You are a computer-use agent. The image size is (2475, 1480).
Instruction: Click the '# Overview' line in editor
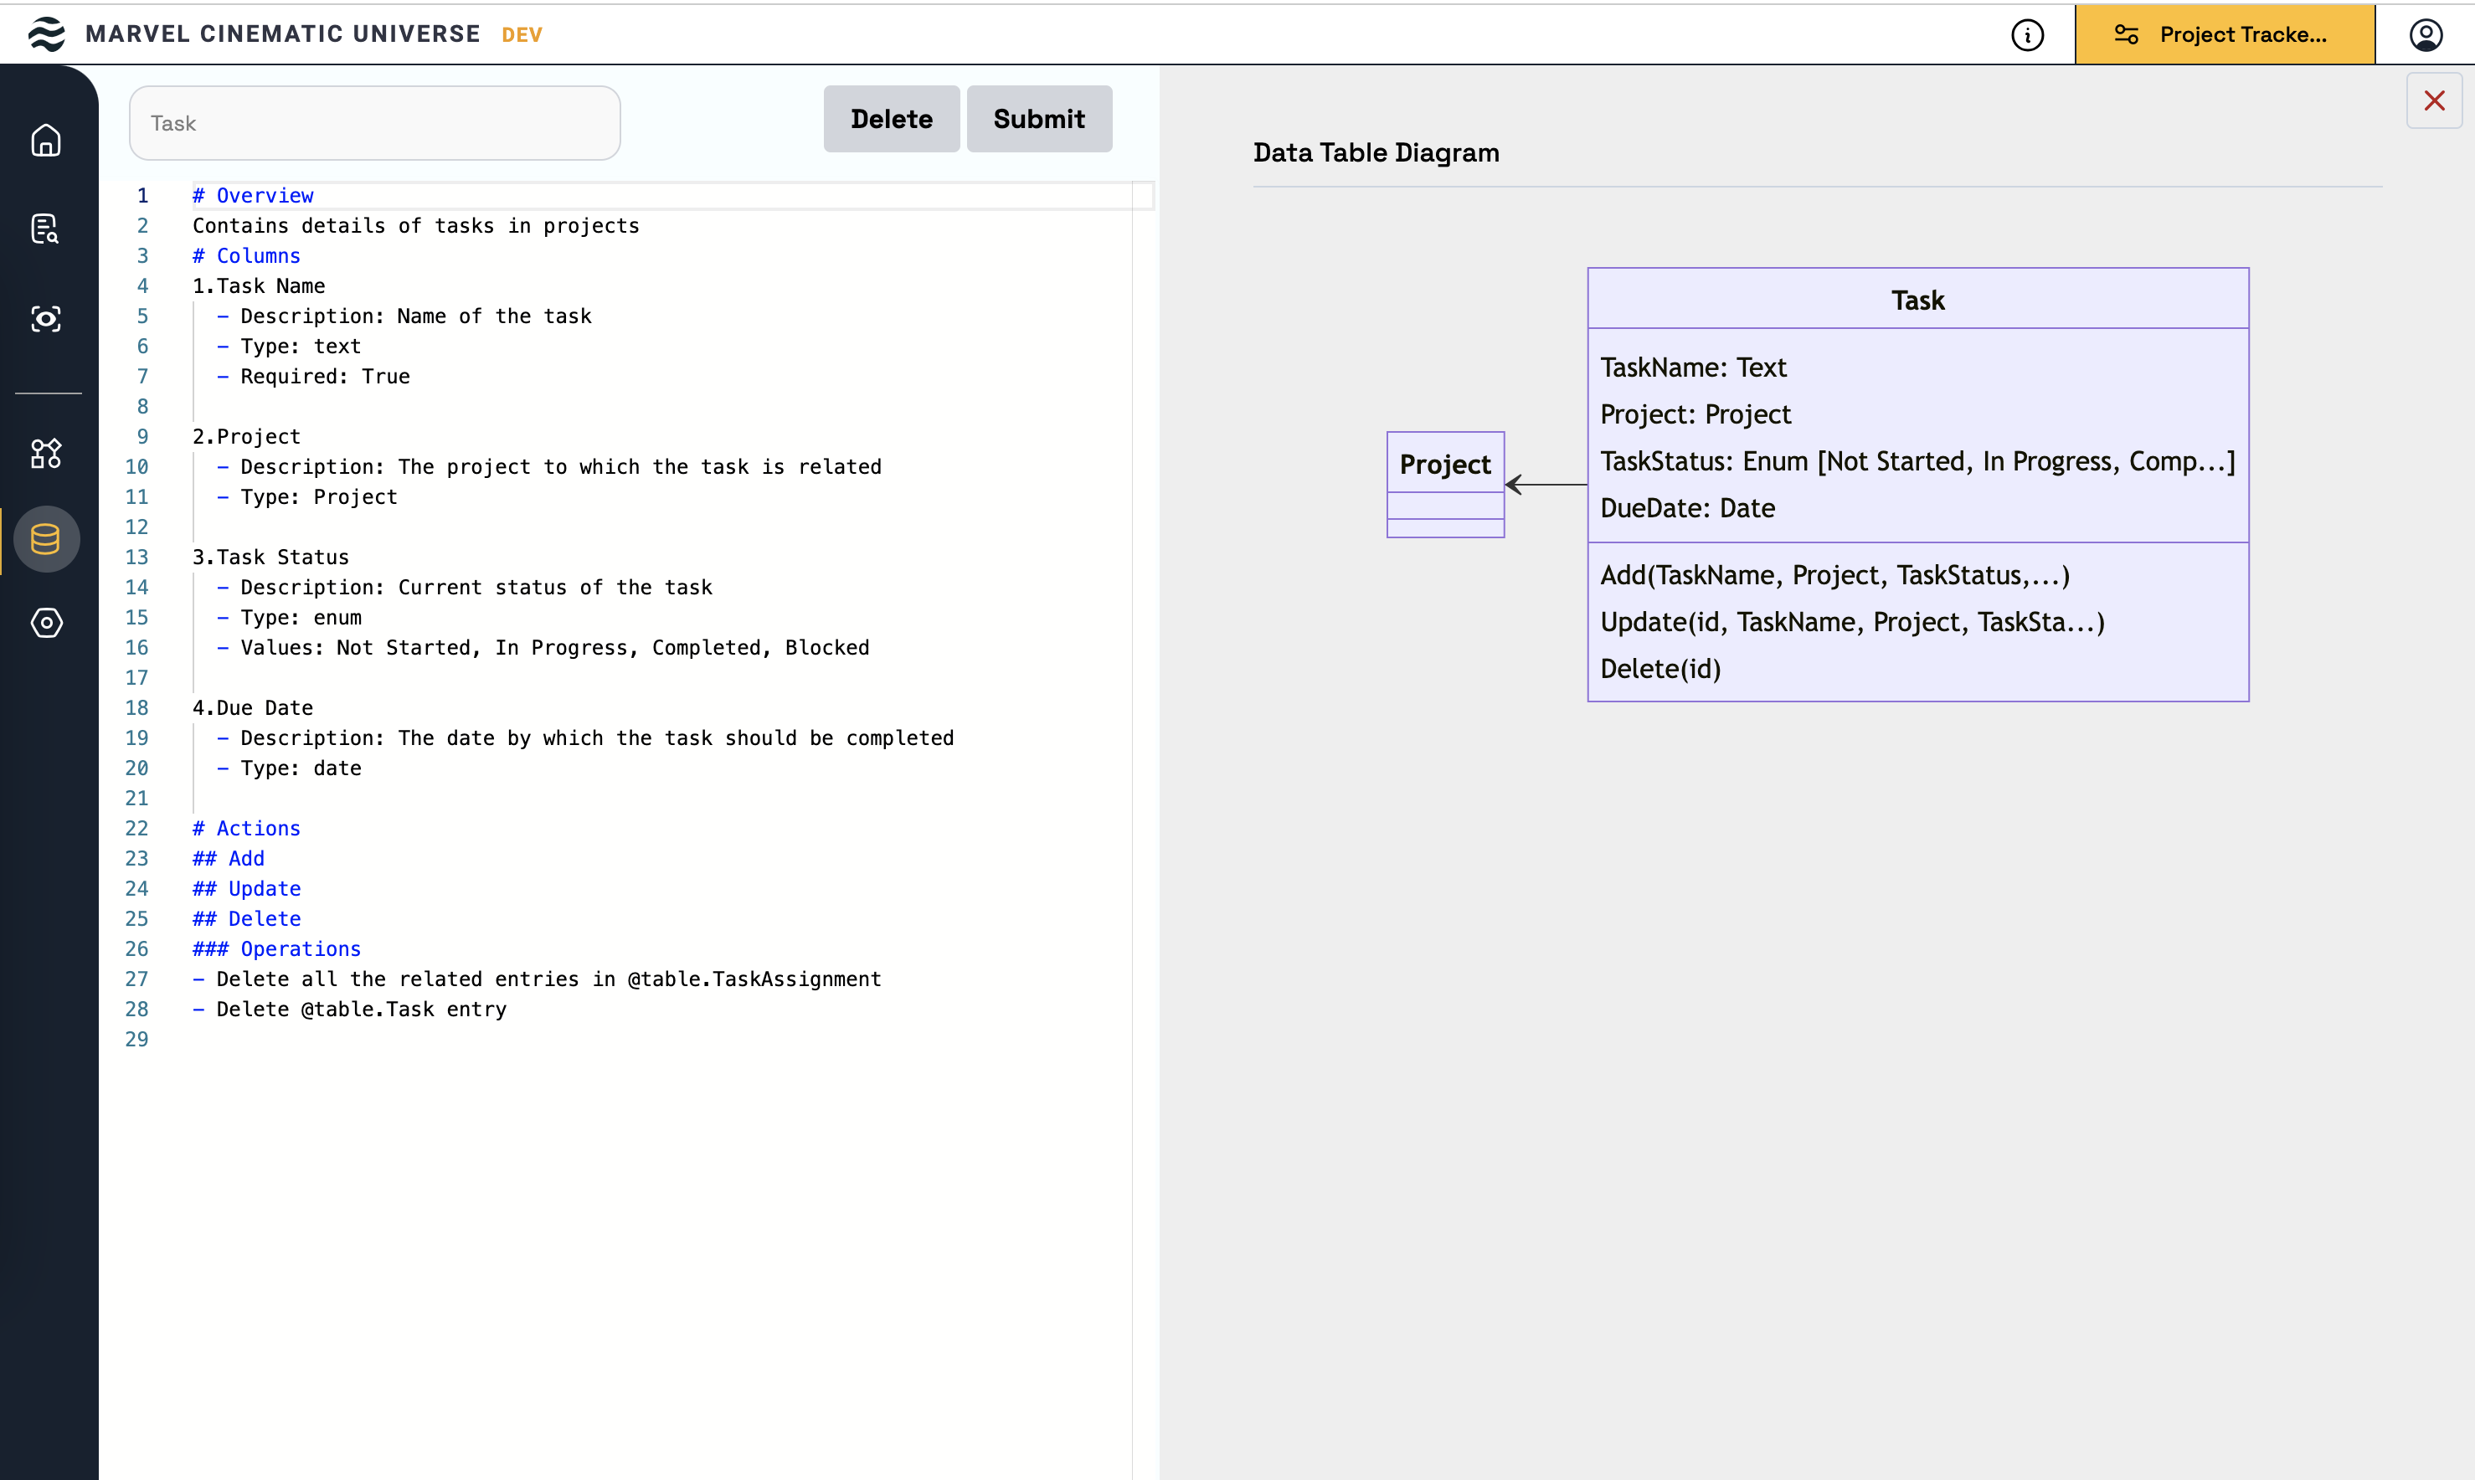click(254, 196)
